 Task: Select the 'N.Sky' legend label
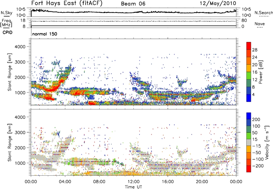(x=6, y=13)
